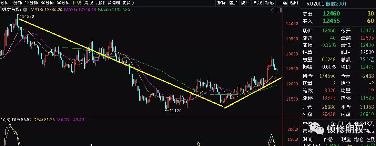376x146 pixels.
Task: Open the 统计 statistics button
Action: click(245, 3)
